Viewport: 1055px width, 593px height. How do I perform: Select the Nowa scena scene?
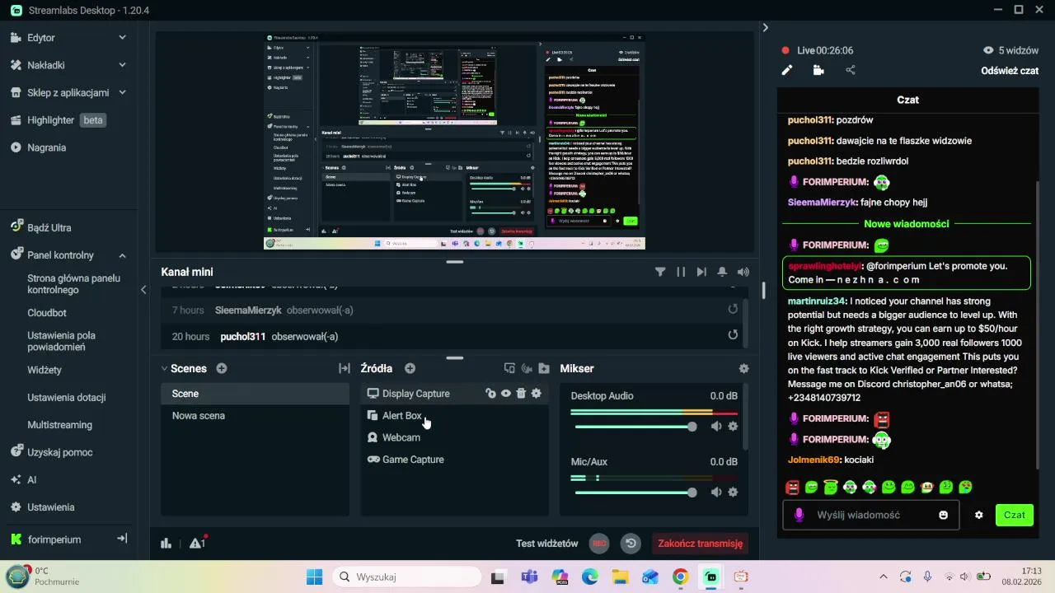pos(255,416)
